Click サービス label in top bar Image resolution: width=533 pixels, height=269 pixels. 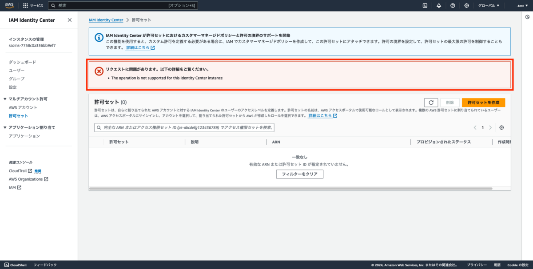click(37, 6)
